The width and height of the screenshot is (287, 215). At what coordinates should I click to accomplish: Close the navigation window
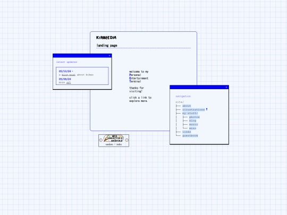(226, 87)
